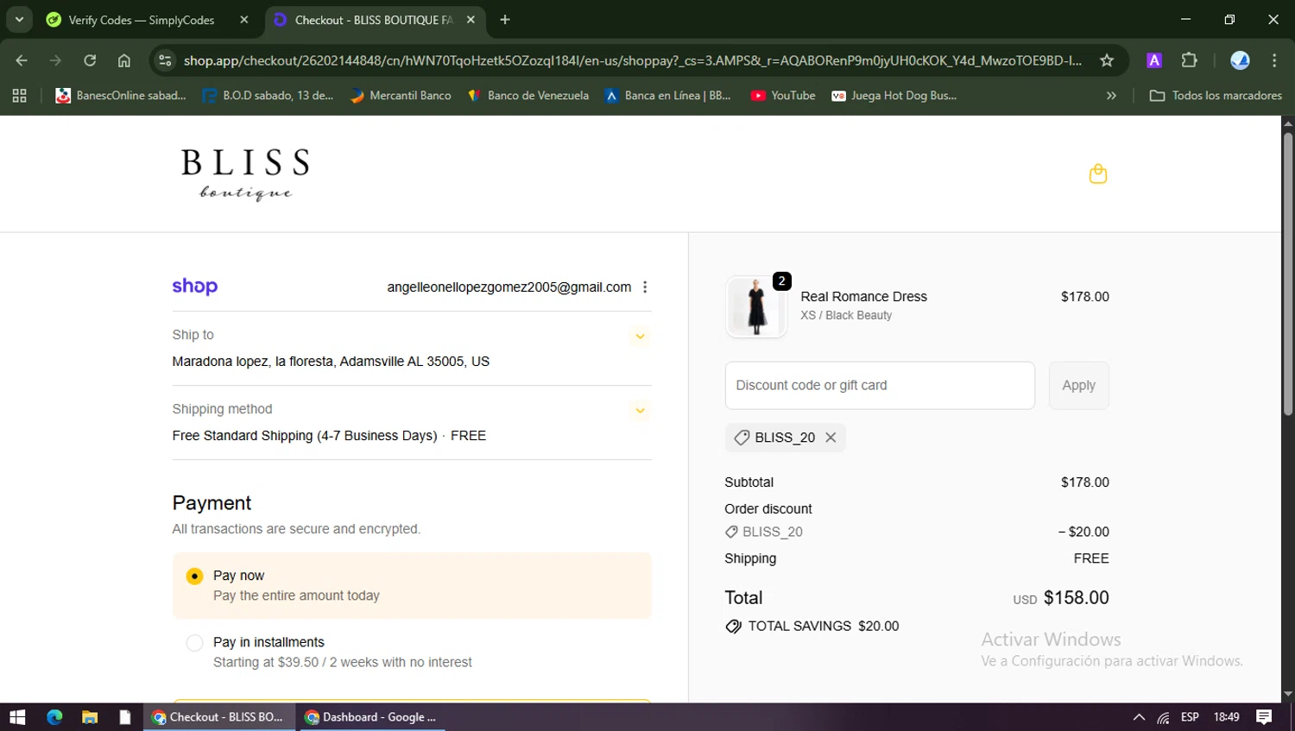Open the BanescOnline bookmark
Screen dimensions: 1295x731
click(121, 96)
